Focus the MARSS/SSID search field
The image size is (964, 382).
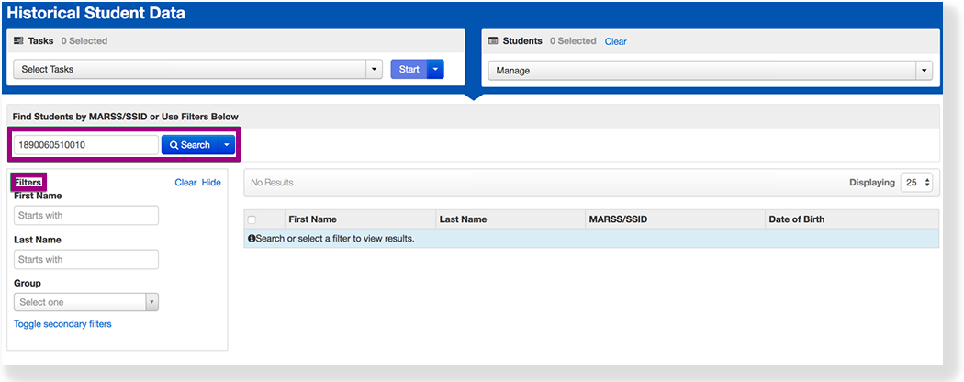click(84, 145)
